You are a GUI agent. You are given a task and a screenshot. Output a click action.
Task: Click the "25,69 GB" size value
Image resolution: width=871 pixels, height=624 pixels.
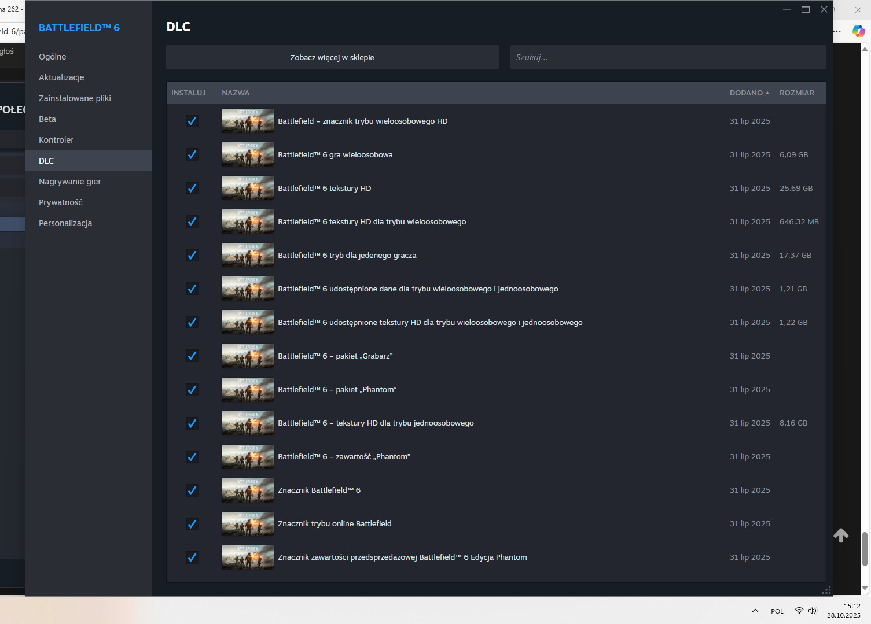point(796,188)
